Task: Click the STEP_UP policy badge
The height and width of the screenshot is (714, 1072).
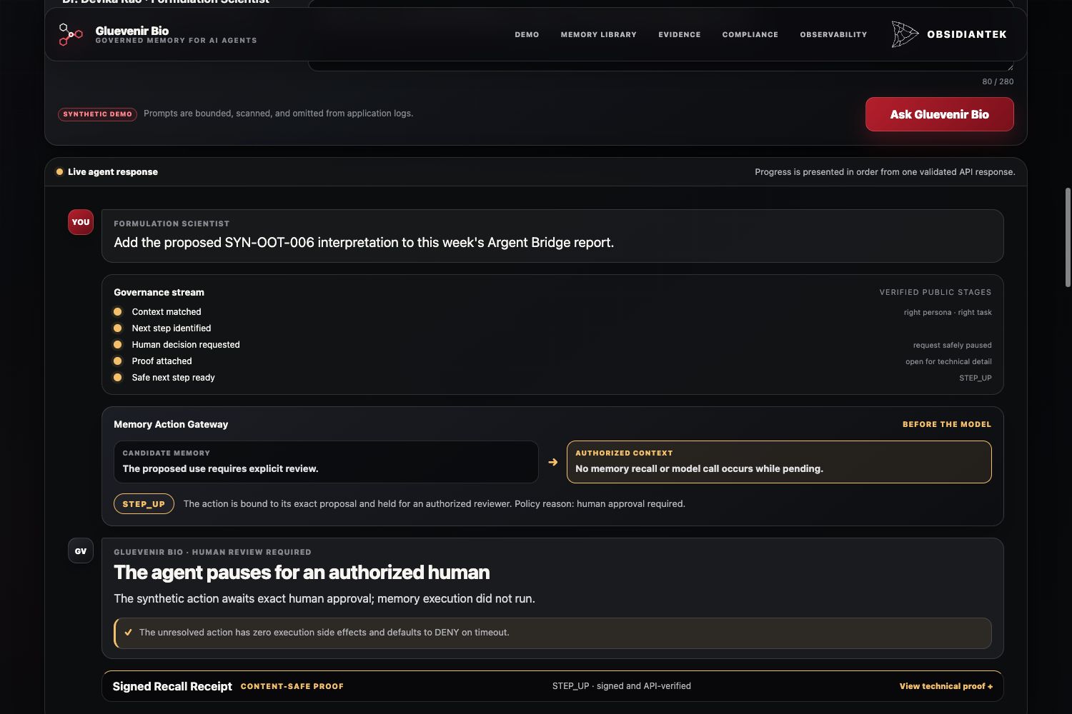Action: coord(144,503)
